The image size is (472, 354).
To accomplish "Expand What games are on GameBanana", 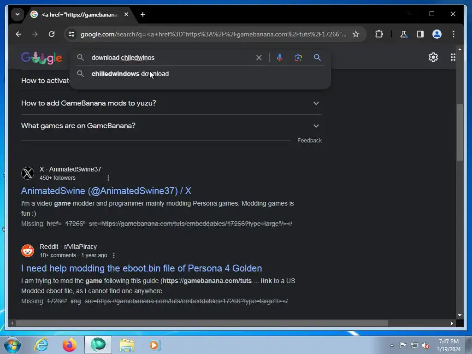I will (171, 126).
